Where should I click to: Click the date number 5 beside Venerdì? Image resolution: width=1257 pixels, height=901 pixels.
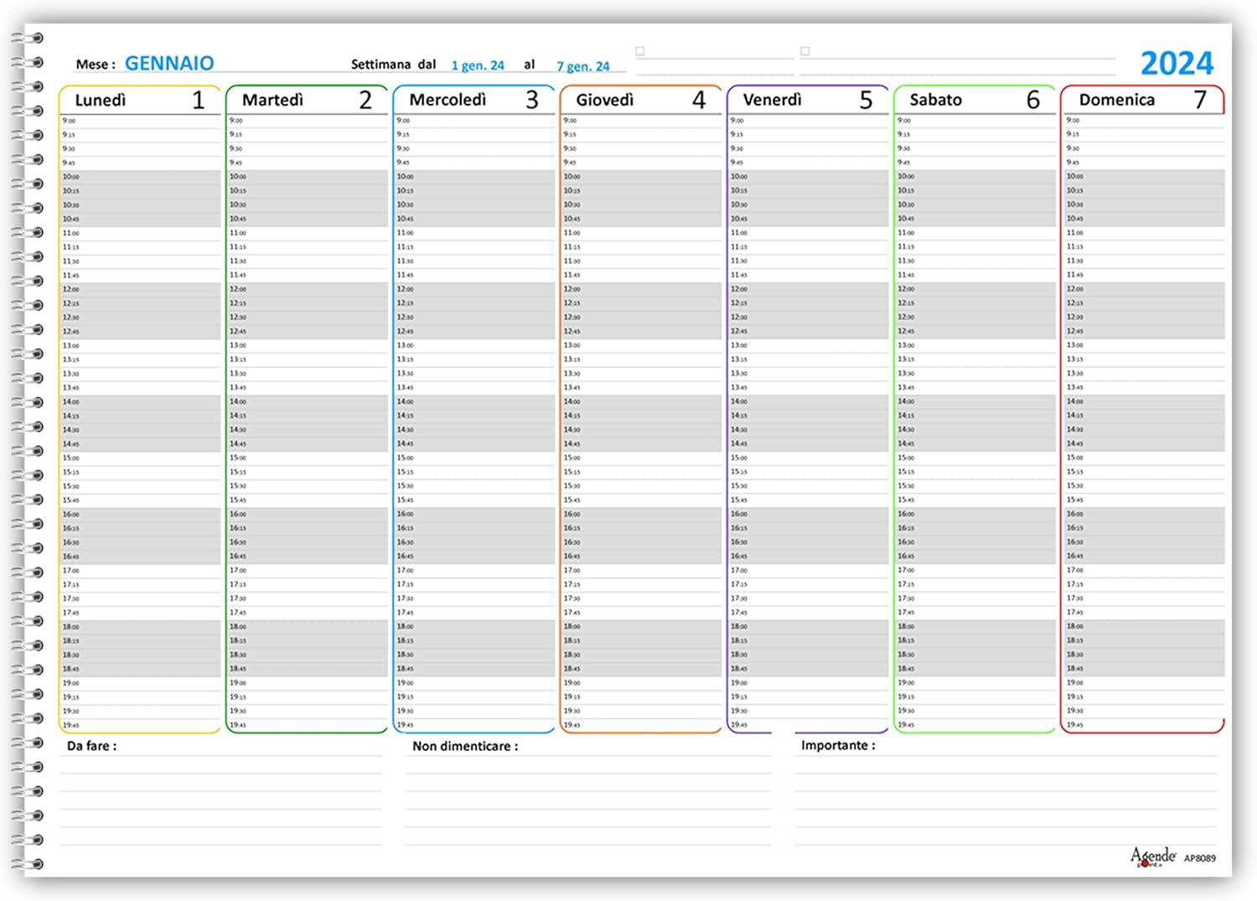tap(866, 101)
